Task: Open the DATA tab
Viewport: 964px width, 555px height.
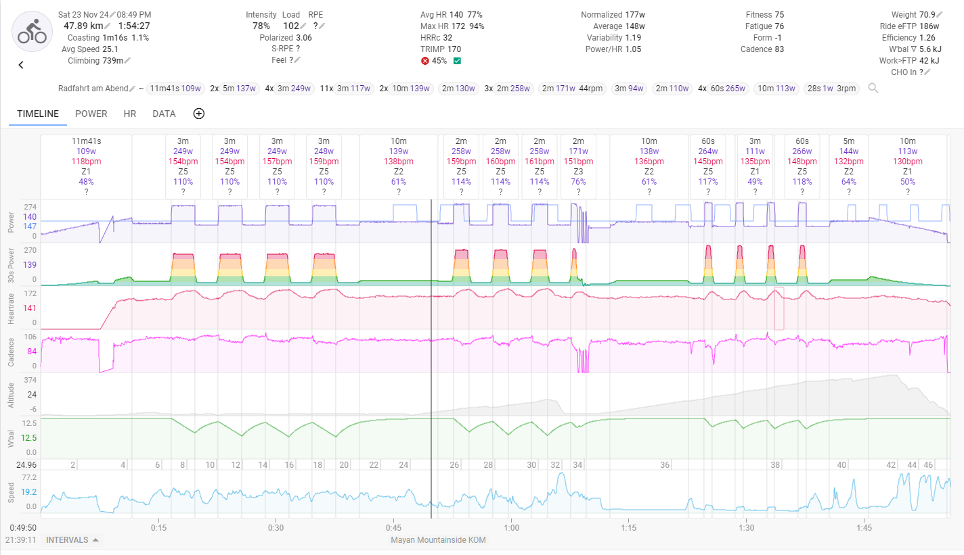Action: pyautogui.click(x=164, y=114)
